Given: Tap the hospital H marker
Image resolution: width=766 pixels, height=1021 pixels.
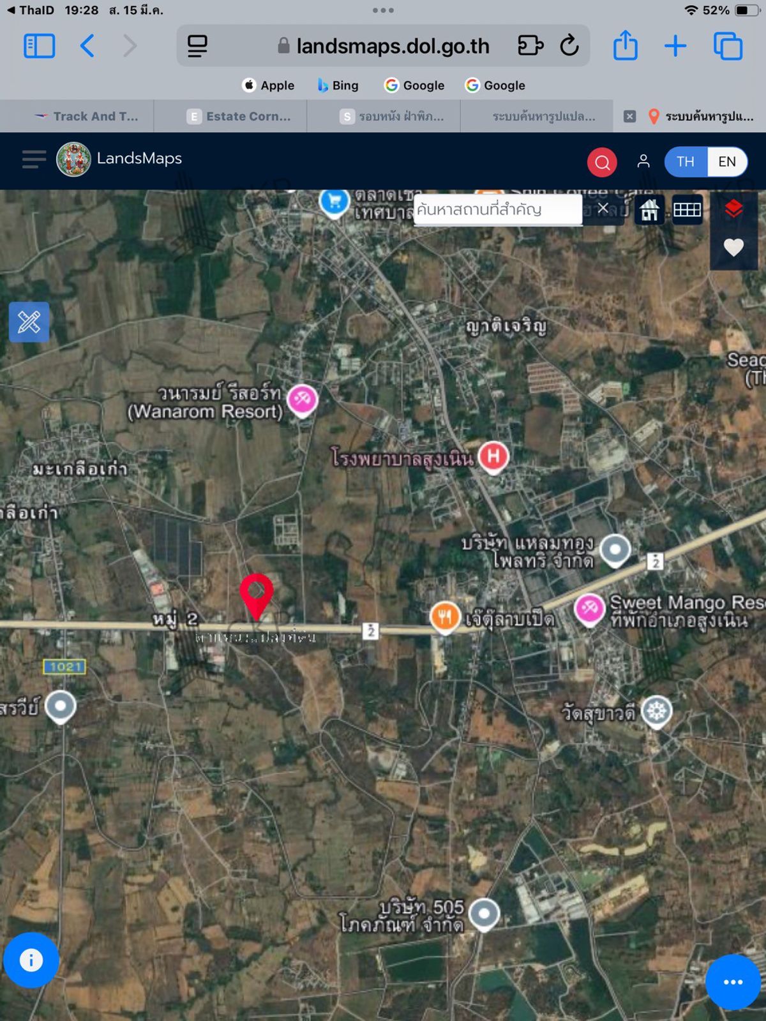Looking at the screenshot, I should (493, 458).
